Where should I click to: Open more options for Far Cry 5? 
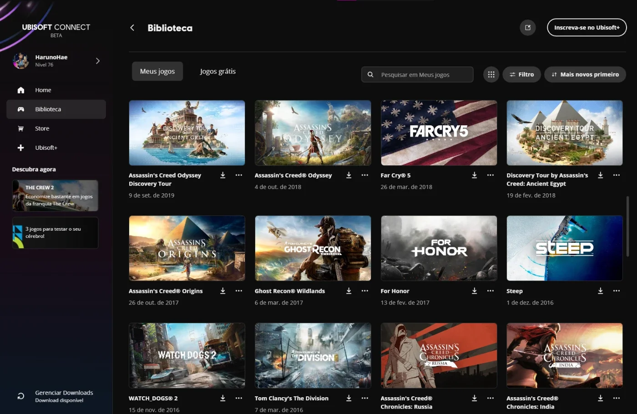click(490, 175)
